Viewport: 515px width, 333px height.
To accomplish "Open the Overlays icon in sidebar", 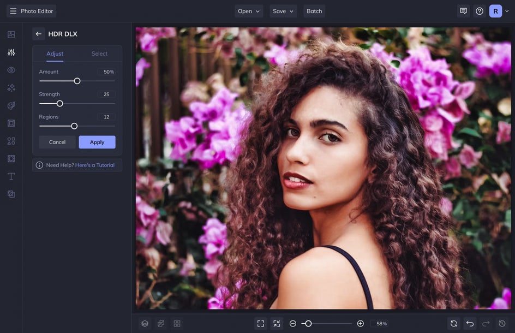I will [x=11, y=159].
